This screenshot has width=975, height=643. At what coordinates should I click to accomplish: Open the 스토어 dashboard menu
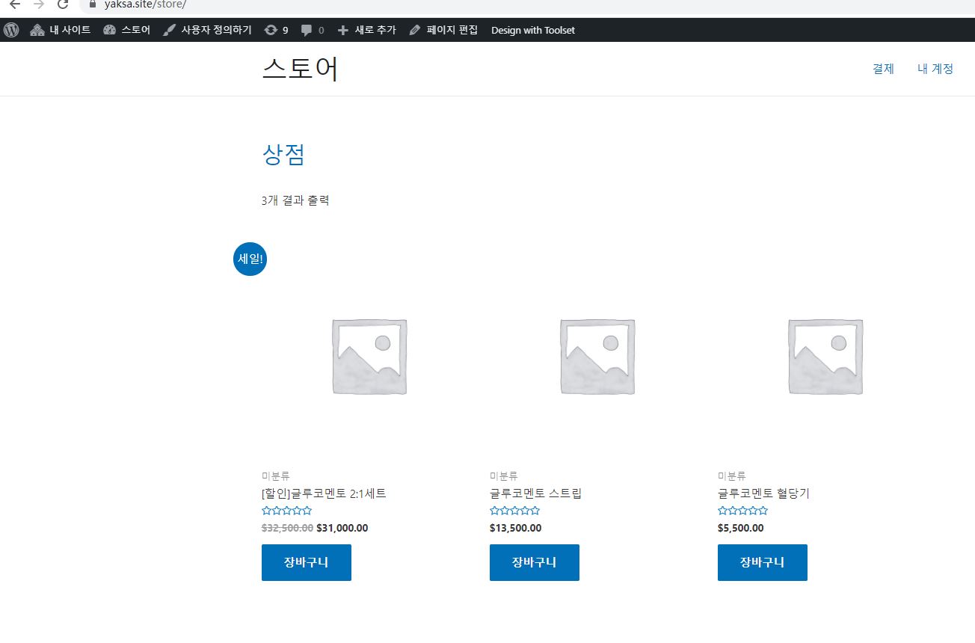pyautogui.click(x=126, y=30)
